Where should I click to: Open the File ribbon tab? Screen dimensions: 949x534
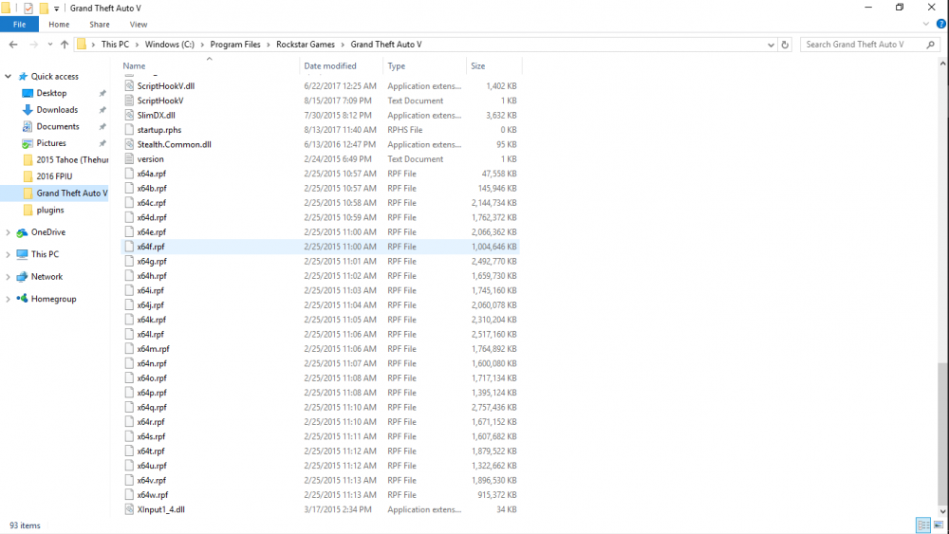click(19, 25)
